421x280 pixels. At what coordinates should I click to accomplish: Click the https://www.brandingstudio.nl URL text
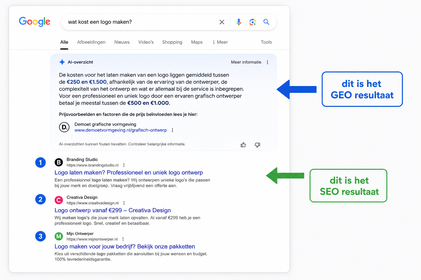[93, 165]
